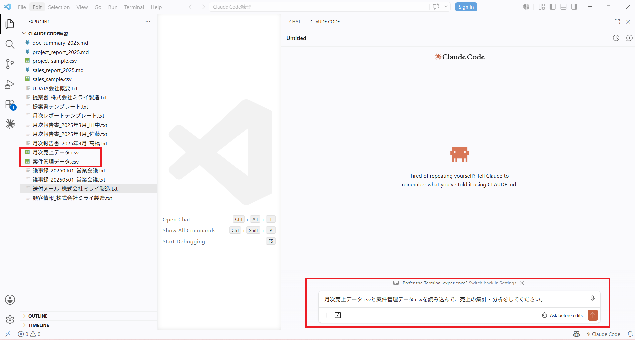
Task: Click the microphone voice input icon
Action: pos(593,298)
